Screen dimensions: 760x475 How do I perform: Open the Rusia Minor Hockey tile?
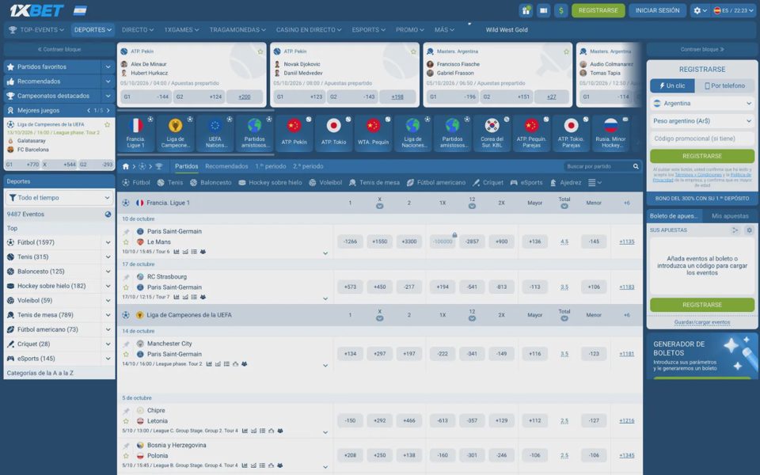[610, 133]
